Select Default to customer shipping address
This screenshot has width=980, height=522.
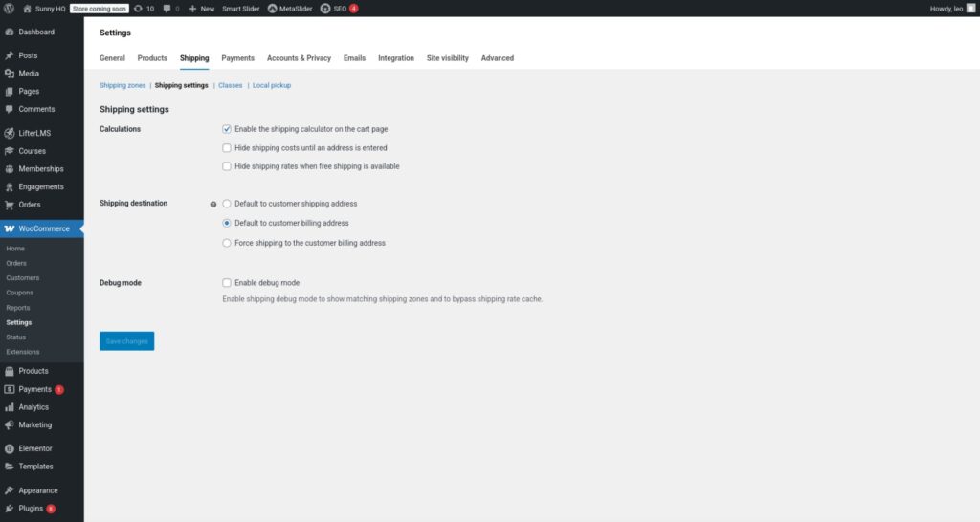(227, 204)
